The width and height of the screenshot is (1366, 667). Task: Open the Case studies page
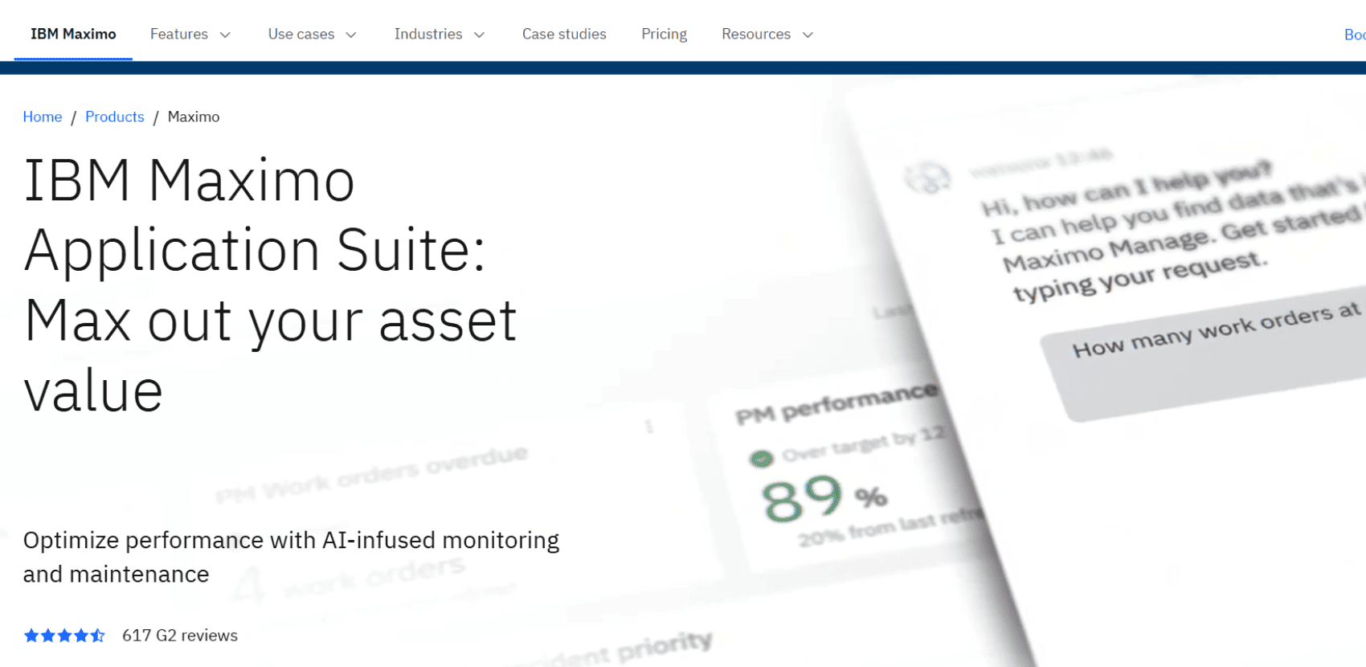564,34
